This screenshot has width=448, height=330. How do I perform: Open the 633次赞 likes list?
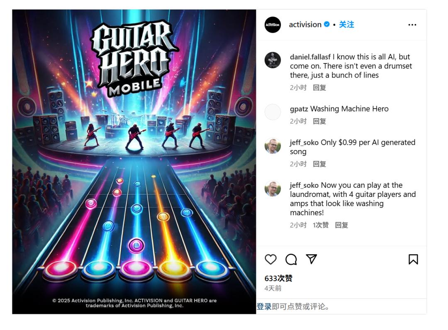(279, 278)
